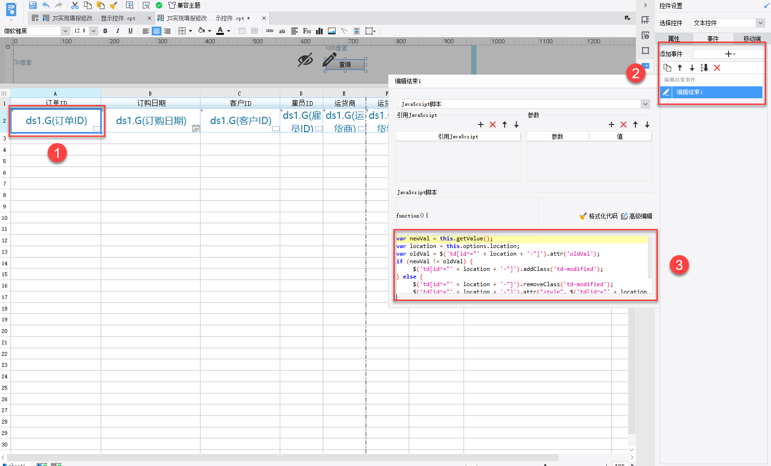Activate the format painter brush
Viewport: 771px width, 466px height.
(x=114, y=5)
